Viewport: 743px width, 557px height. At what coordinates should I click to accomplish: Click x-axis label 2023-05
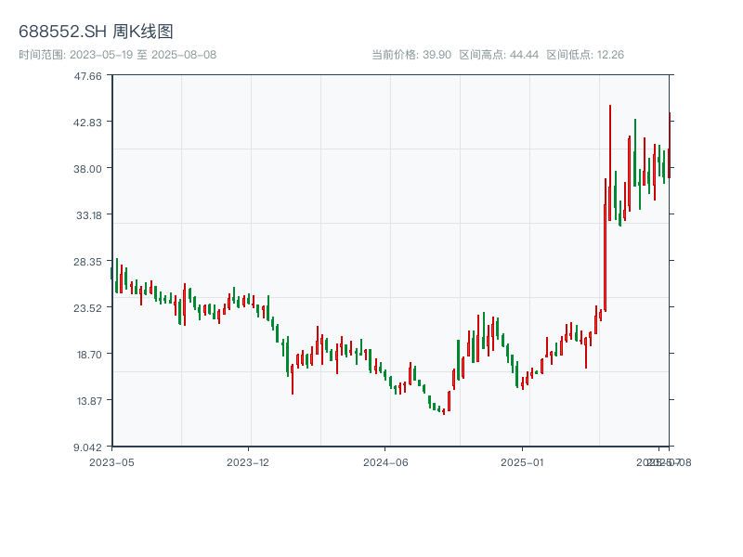click(x=111, y=462)
